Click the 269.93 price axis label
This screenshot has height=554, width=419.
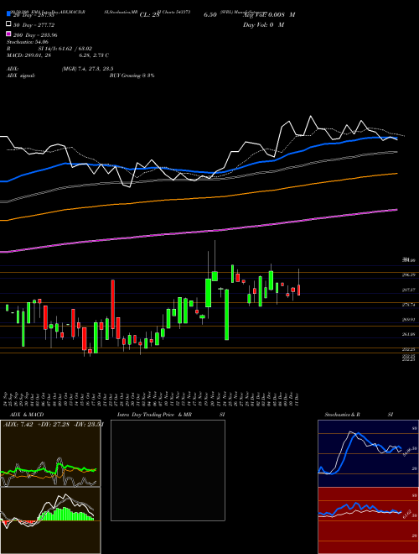point(408,320)
